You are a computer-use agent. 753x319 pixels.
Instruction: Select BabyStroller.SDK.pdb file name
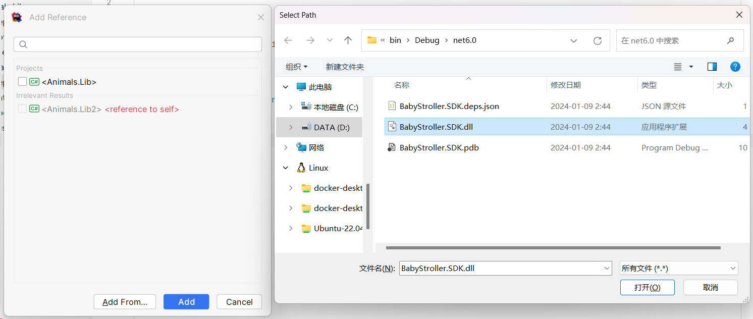[439, 147]
